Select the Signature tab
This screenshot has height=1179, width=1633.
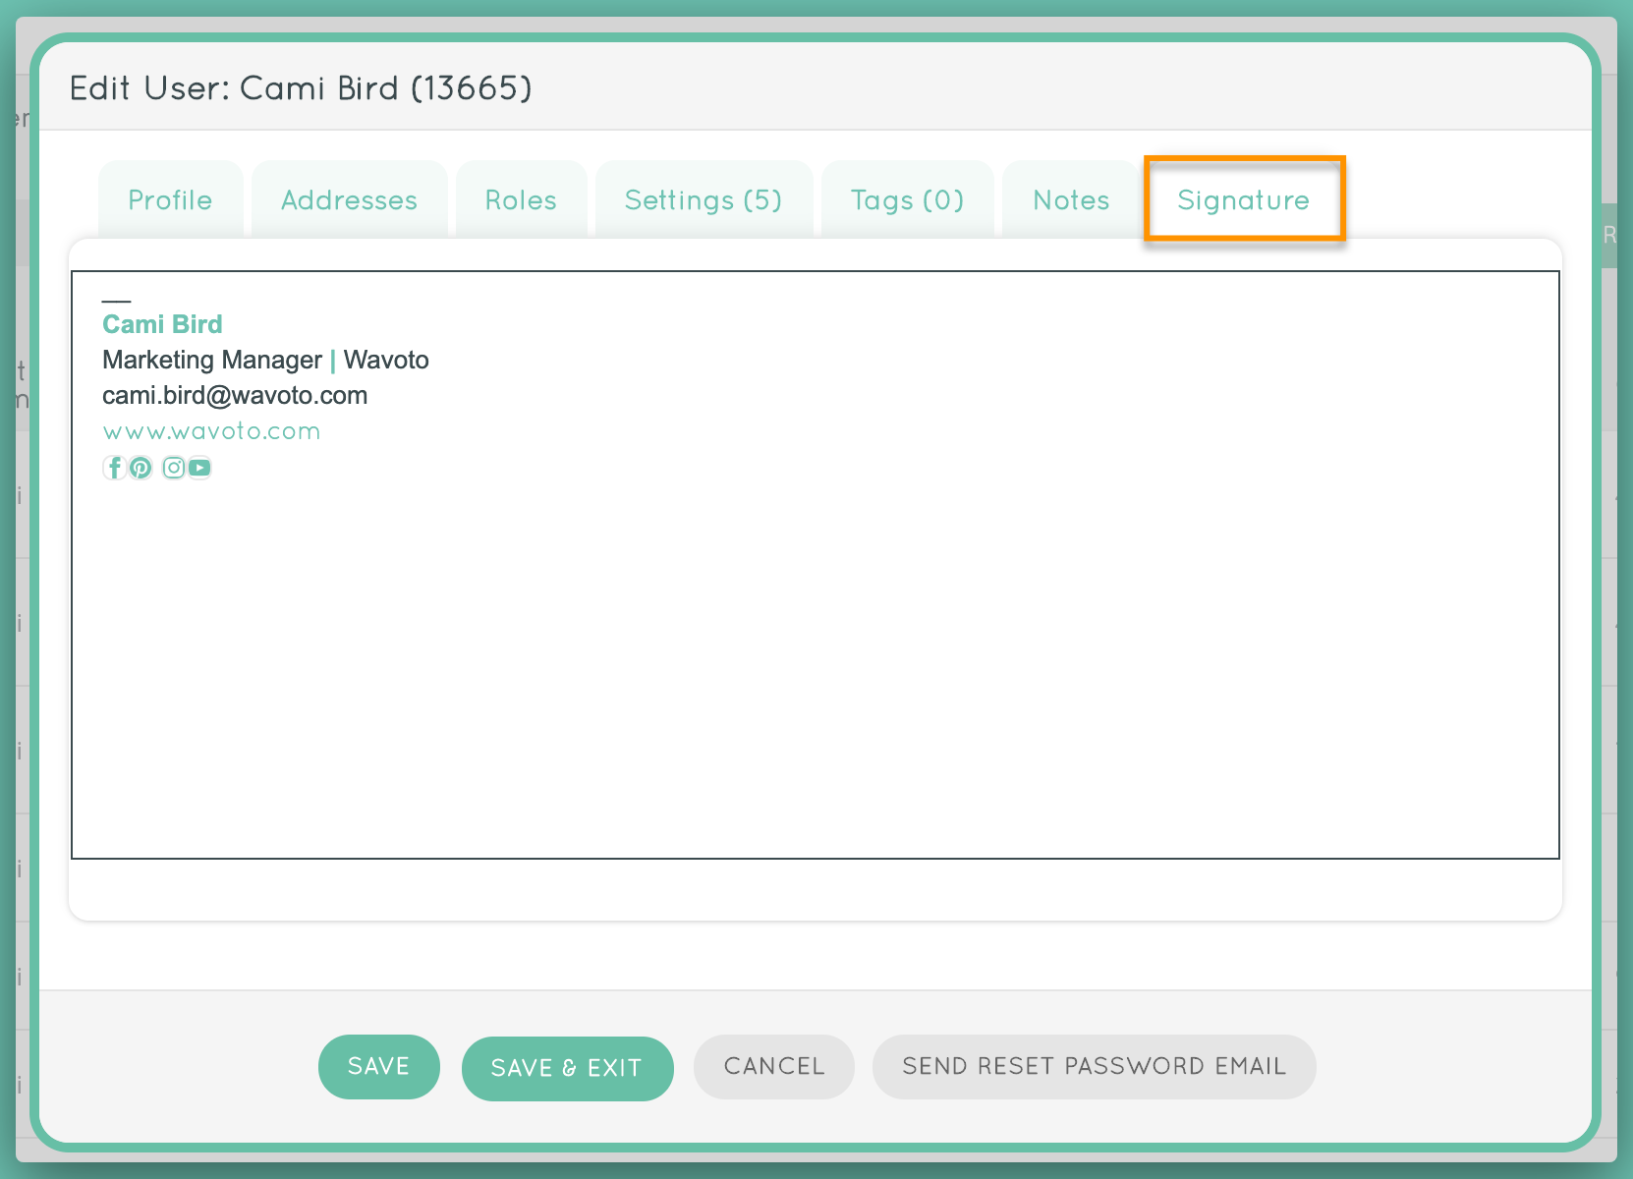[x=1243, y=200]
